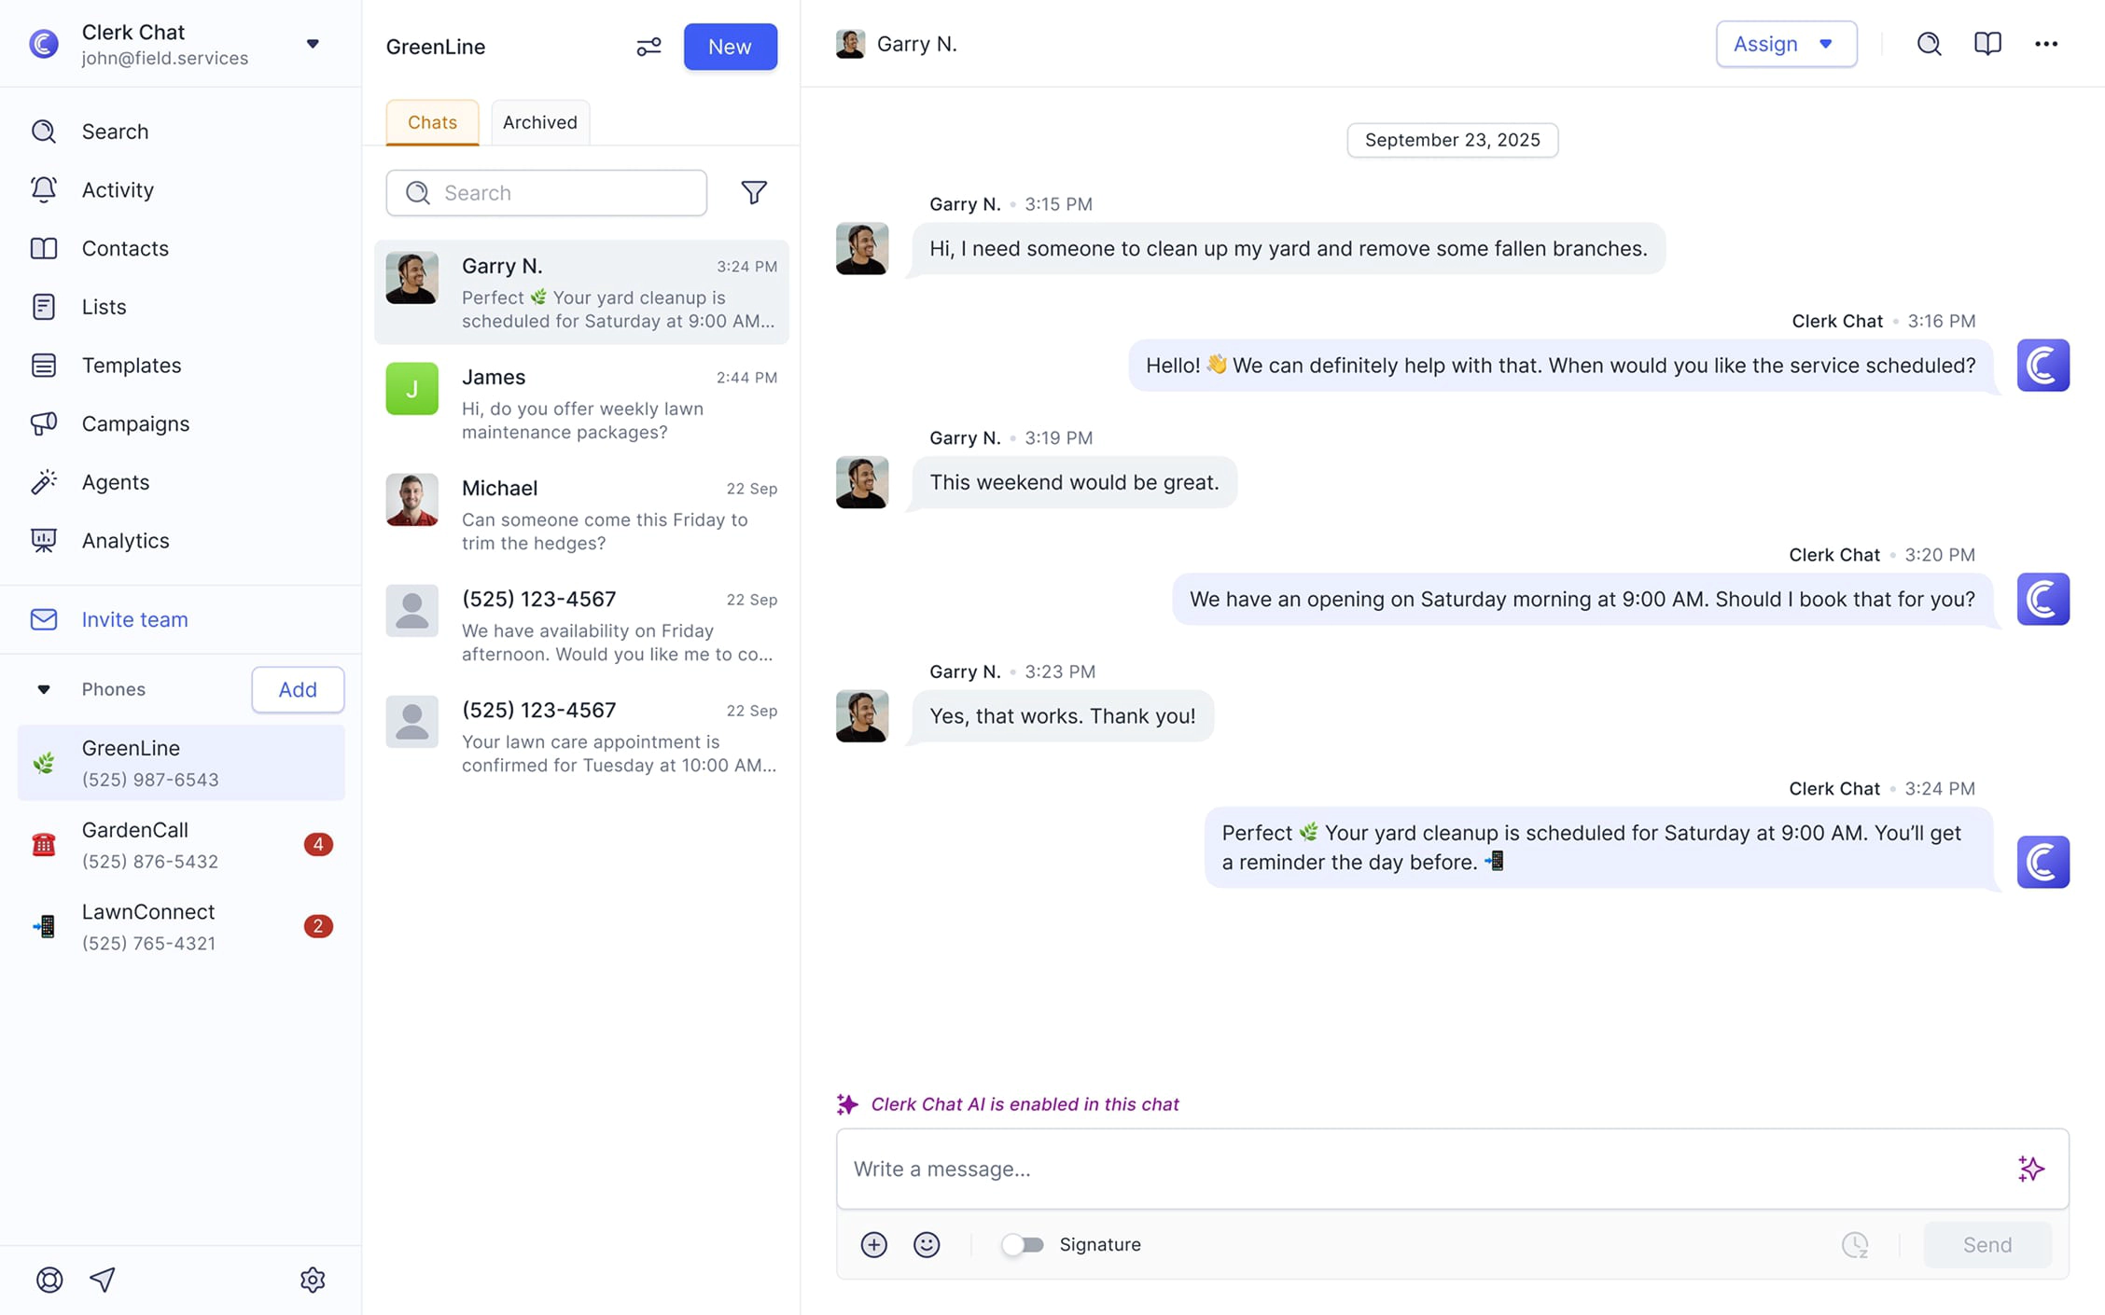
Task: Click the add attachment plus icon
Action: click(873, 1244)
